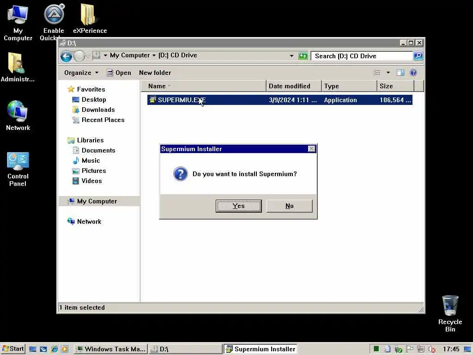Open Explorer help icon
Image resolution: width=473 pixels, height=355 pixels.
pos(413,73)
